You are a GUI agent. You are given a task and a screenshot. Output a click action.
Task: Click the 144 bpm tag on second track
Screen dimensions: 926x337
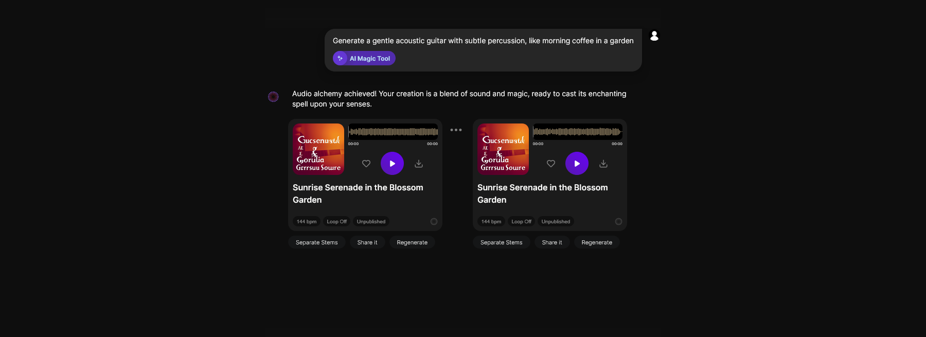[491, 222]
